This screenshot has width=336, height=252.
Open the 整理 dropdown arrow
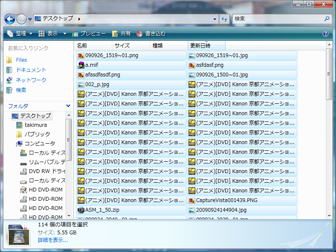click(31, 34)
